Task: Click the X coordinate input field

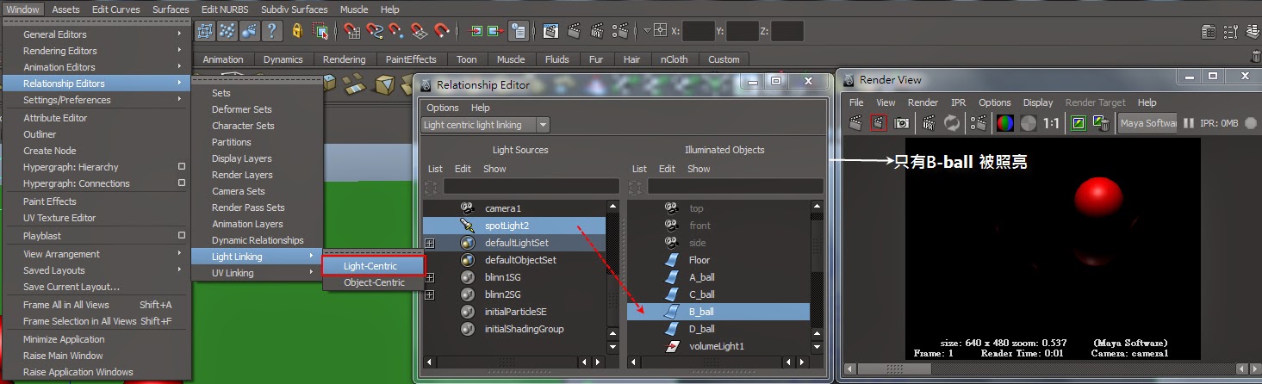Action: click(699, 31)
